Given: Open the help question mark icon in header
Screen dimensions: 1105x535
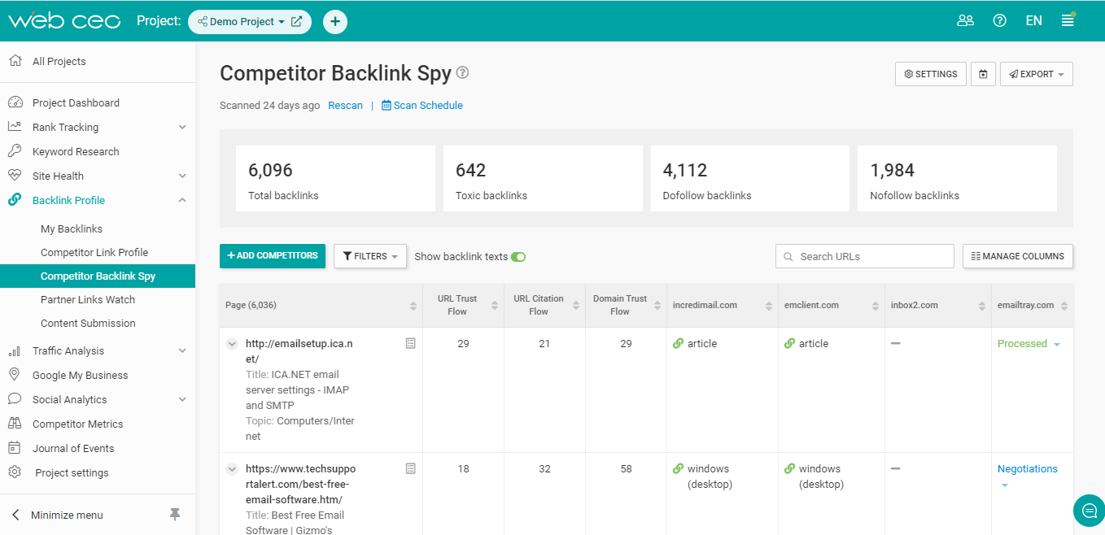Looking at the screenshot, I should [x=1000, y=21].
